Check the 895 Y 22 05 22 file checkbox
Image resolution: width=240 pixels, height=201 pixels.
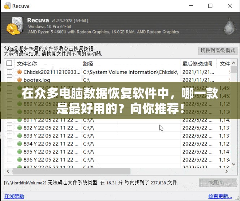coord(9,151)
